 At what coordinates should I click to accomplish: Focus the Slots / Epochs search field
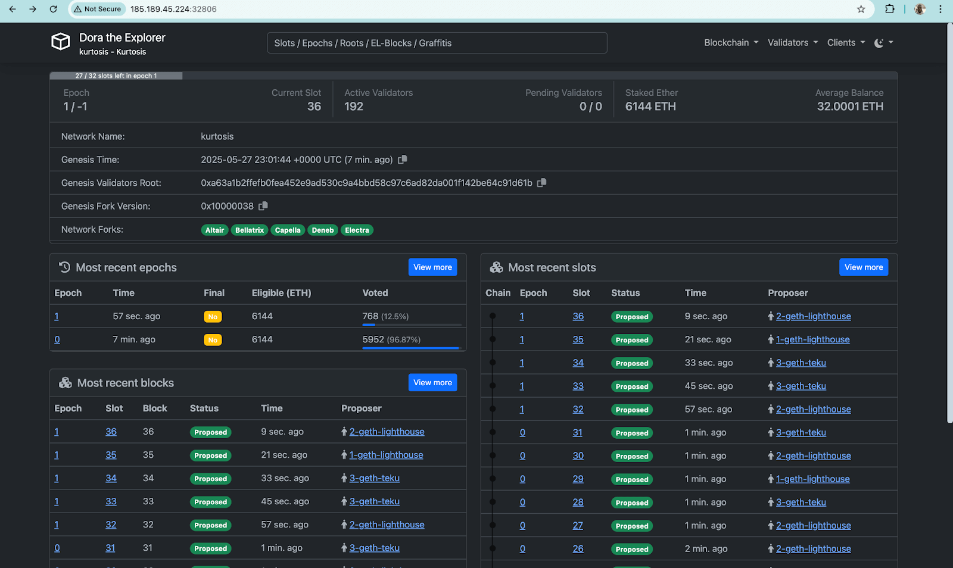(437, 43)
